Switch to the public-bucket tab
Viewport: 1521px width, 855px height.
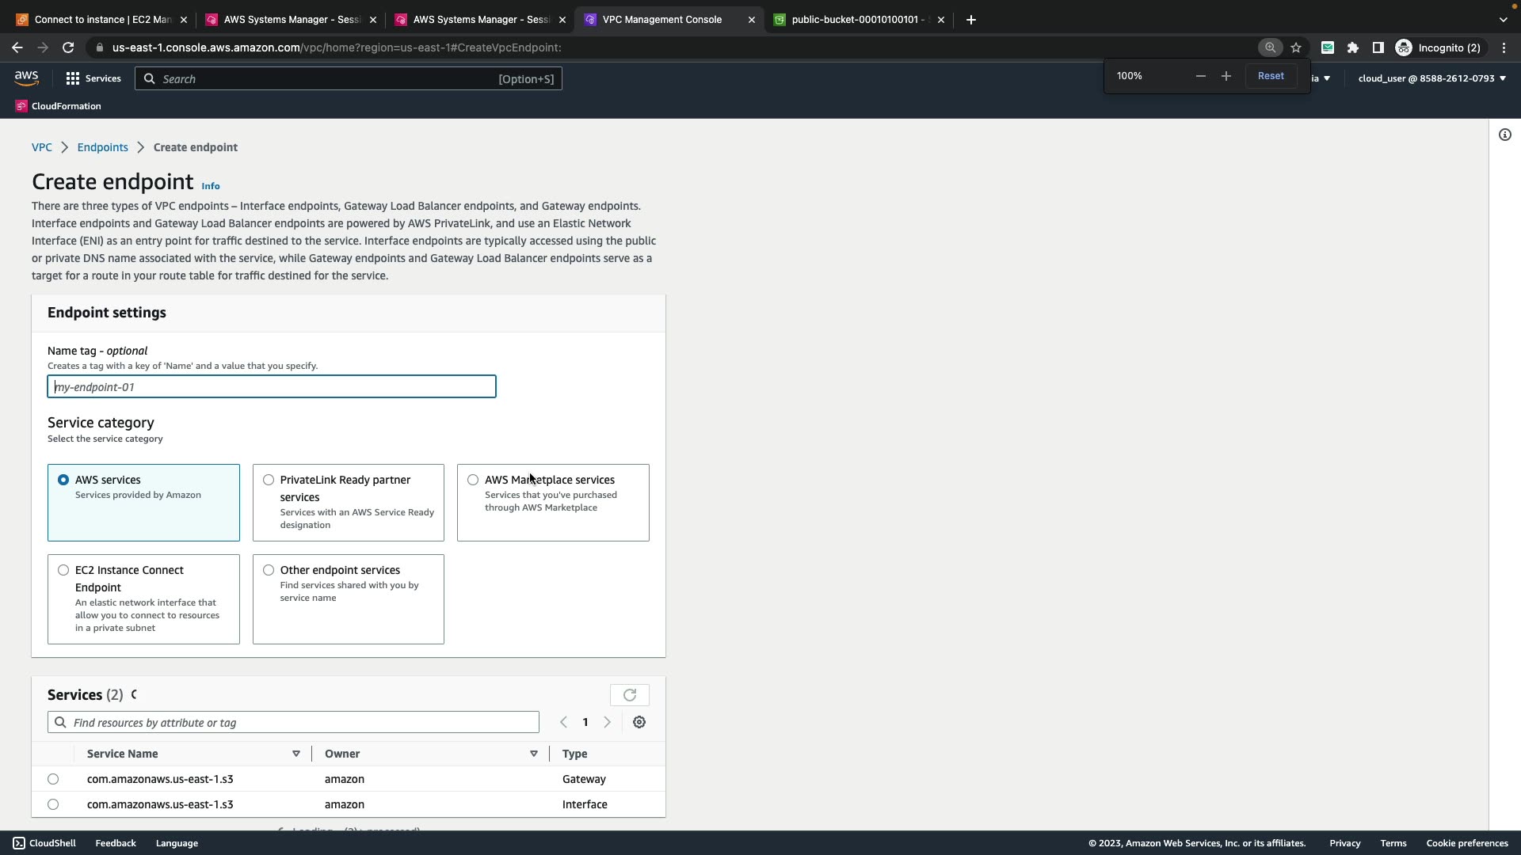tap(856, 20)
